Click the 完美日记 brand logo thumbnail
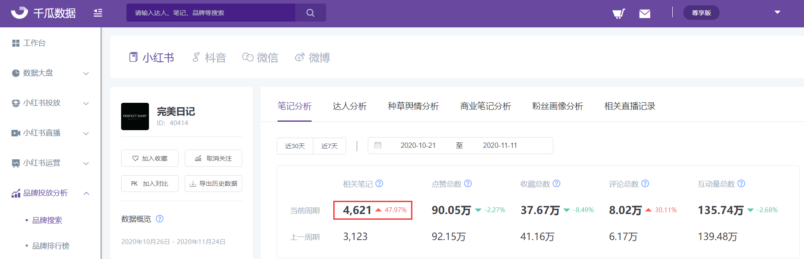 click(135, 116)
